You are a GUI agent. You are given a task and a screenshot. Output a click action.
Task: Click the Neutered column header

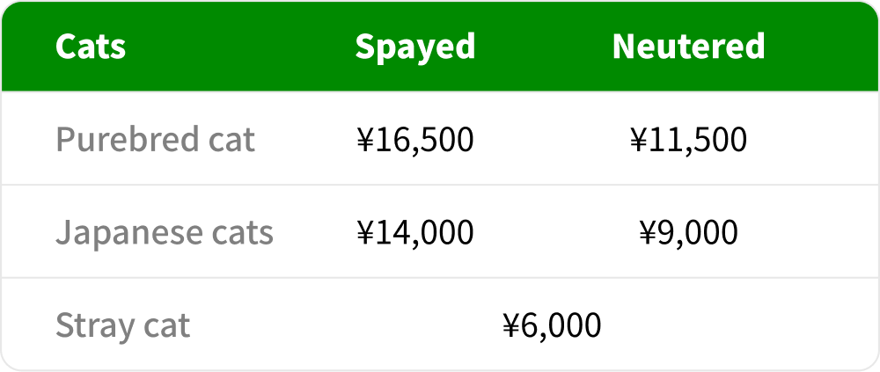point(688,47)
